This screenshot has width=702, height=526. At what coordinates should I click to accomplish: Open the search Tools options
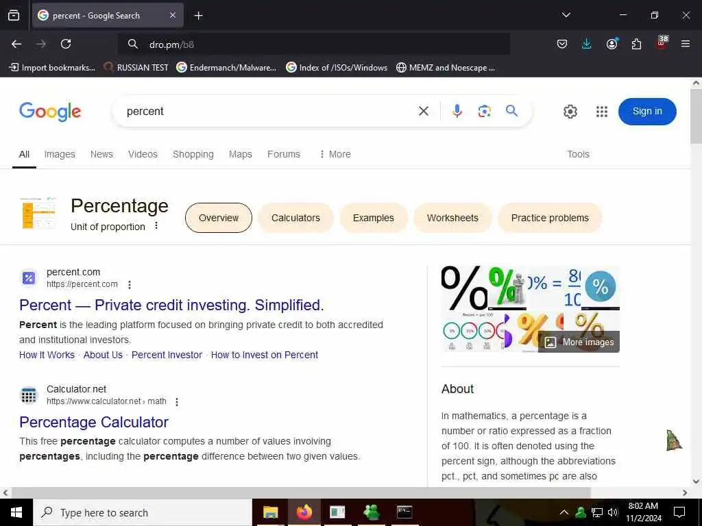point(578,154)
